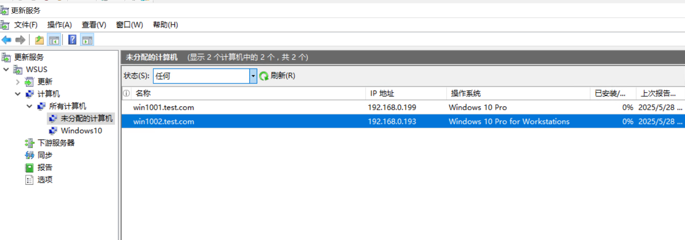Screen dimensions: 685x240
Task: Click the 刷新(R) button label
Action: (x=283, y=76)
